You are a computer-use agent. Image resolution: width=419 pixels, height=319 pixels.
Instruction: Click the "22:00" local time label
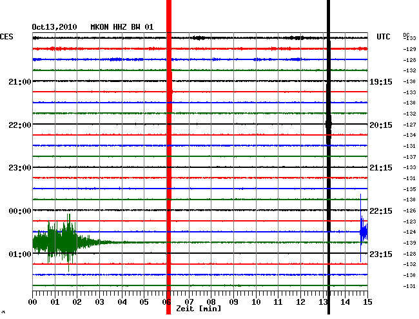[20, 125]
